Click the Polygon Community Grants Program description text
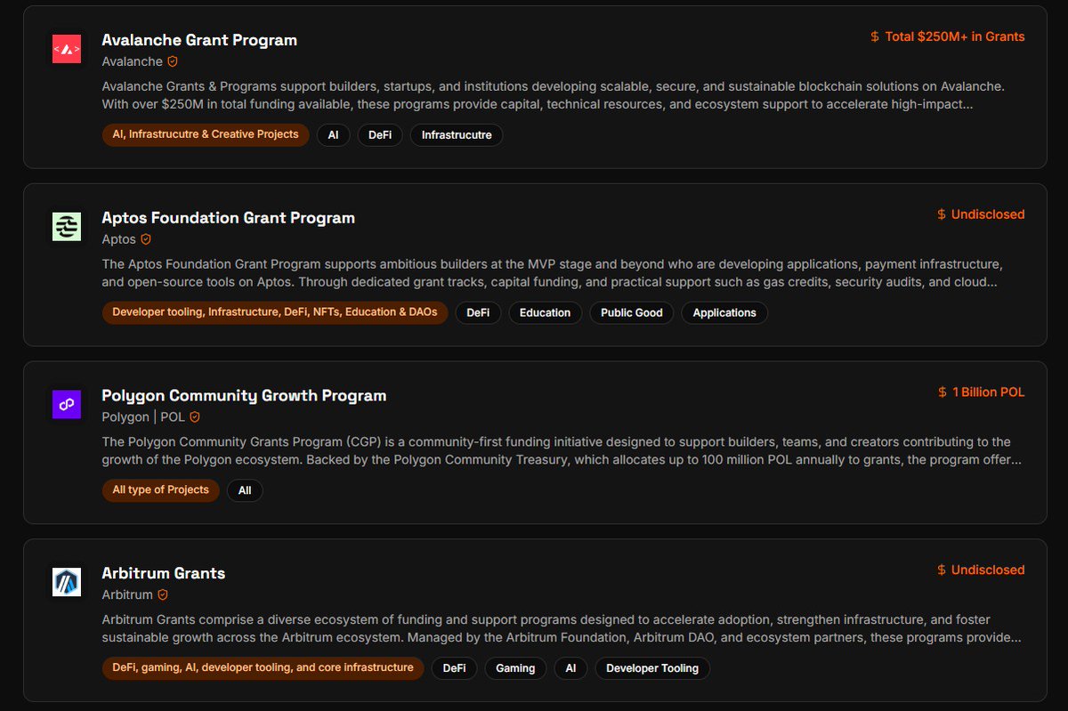 pos(562,451)
